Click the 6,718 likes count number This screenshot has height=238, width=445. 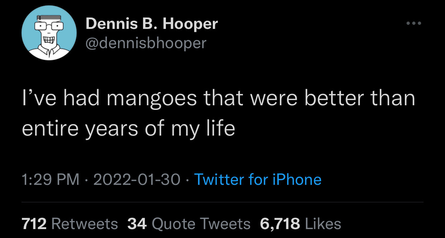(x=280, y=224)
